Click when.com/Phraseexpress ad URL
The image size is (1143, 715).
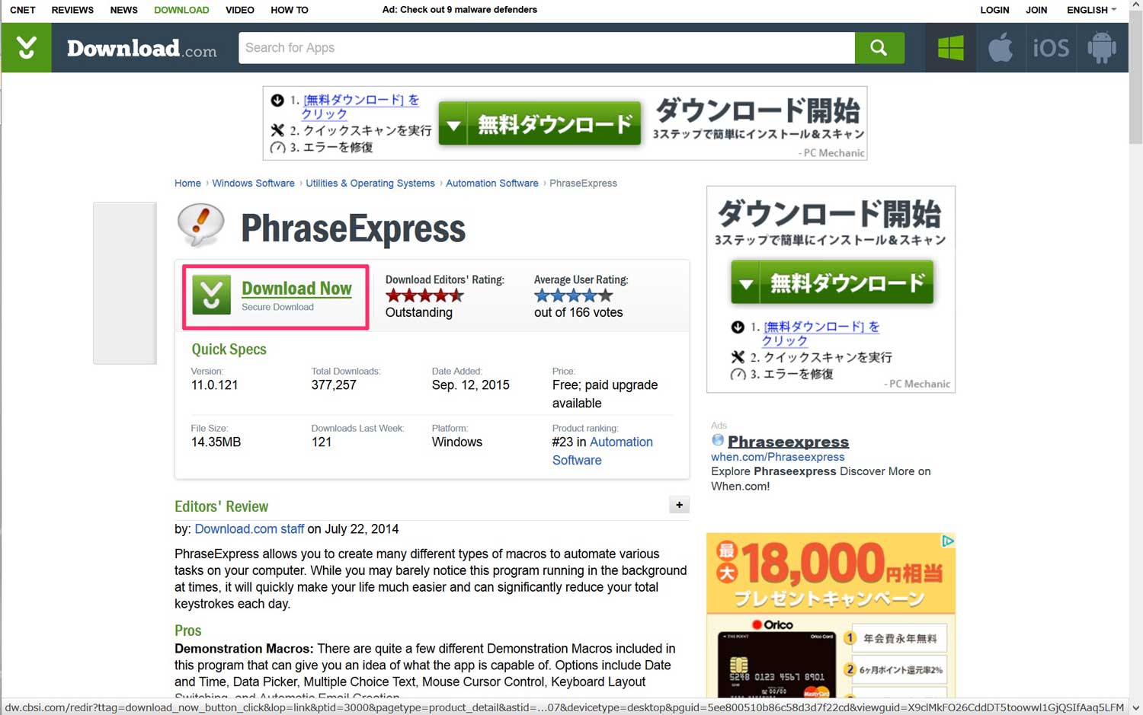(777, 457)
